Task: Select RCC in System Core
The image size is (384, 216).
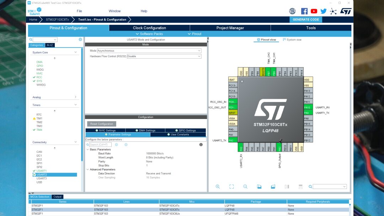Action: coord(39,77)
